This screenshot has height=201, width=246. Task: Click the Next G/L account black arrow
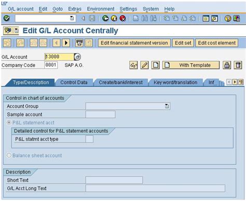(x=66, y=43)
